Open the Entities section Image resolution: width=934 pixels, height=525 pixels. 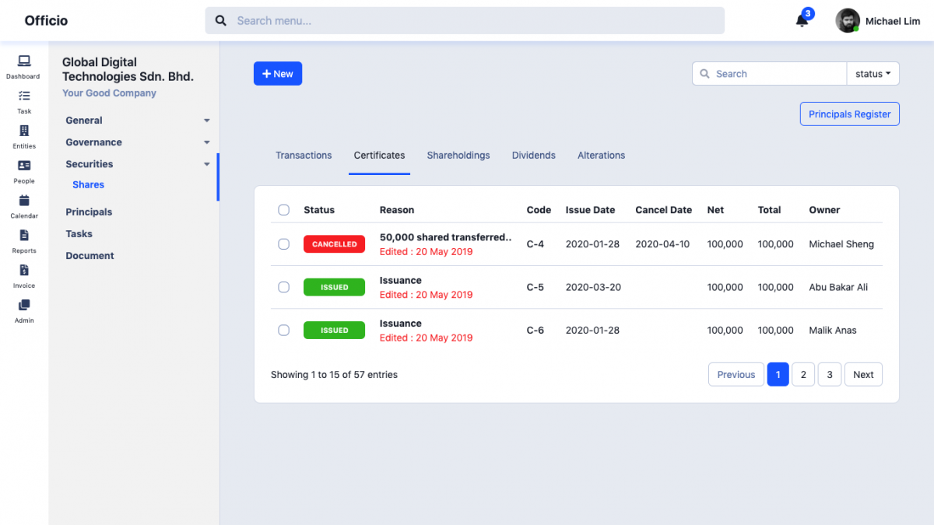(x=23, y=135)
